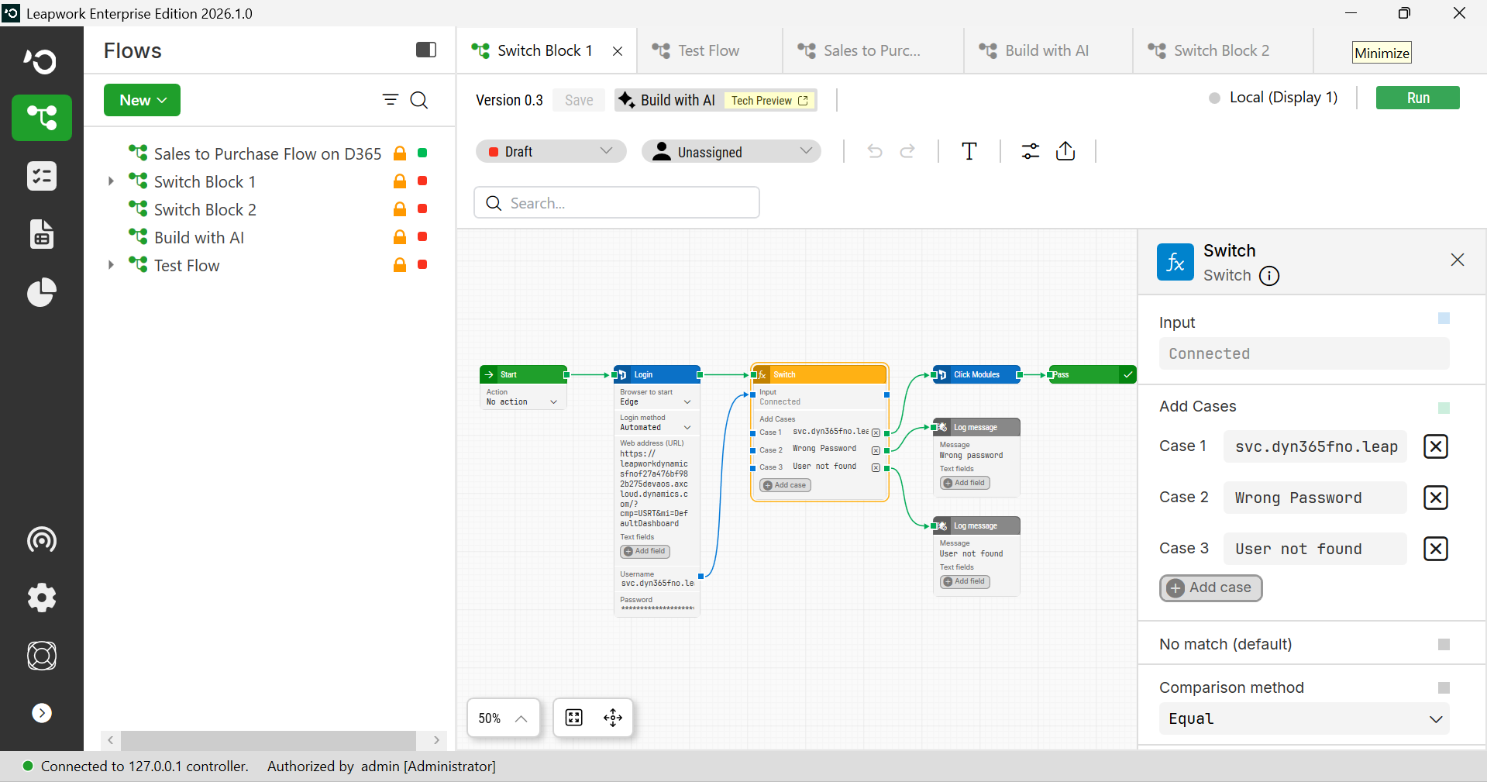Redo the last canvas action

tap(907, 151)
